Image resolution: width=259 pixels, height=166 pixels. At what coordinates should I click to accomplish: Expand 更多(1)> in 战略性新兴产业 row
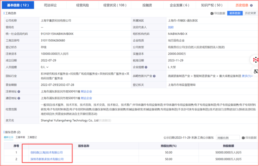[247, 76]
